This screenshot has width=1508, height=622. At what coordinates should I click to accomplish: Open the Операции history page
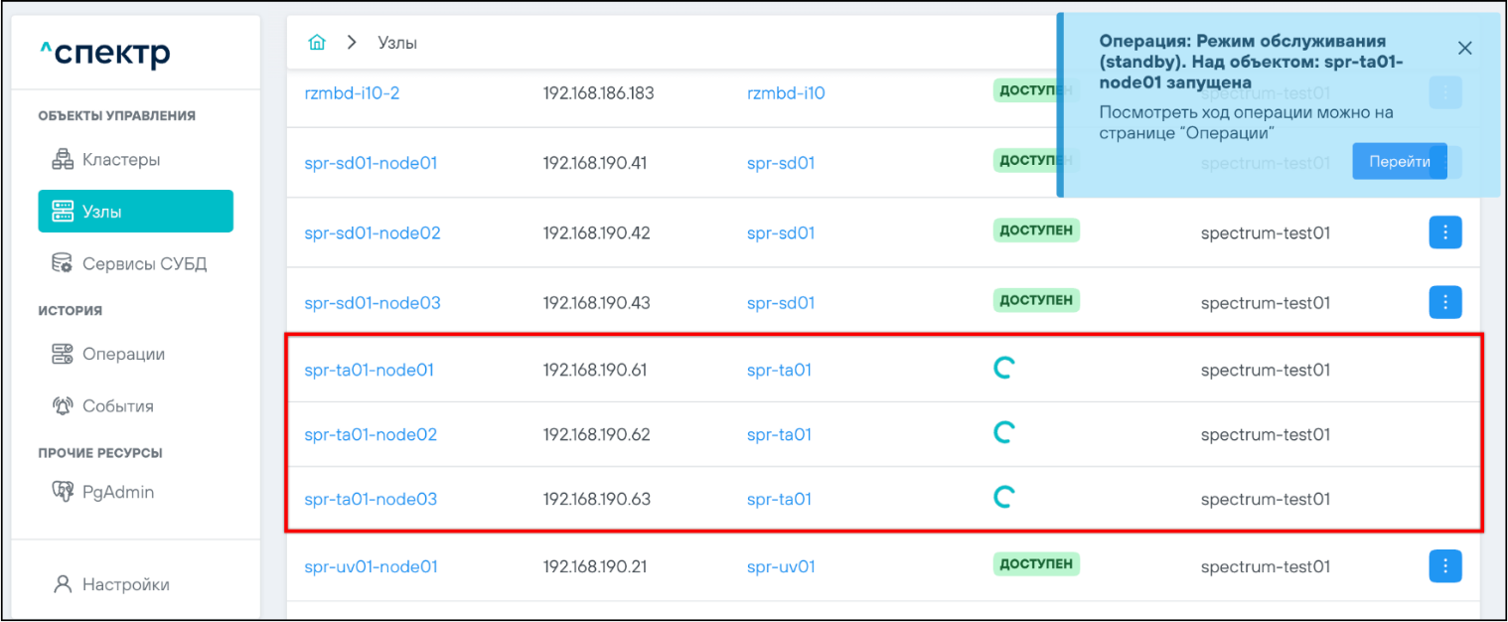pos(123,354)
